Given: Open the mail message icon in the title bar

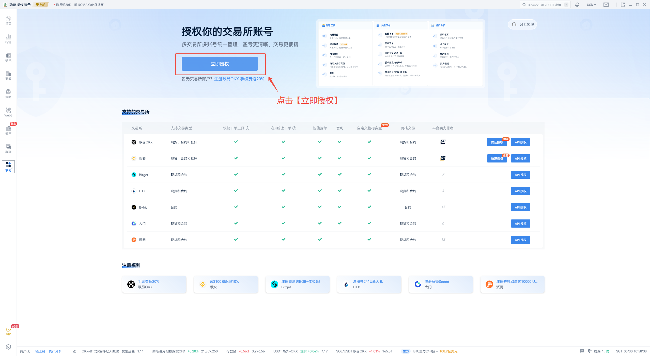Looking at the screenshot, I should pyautogui.click(x=606, y=4).
